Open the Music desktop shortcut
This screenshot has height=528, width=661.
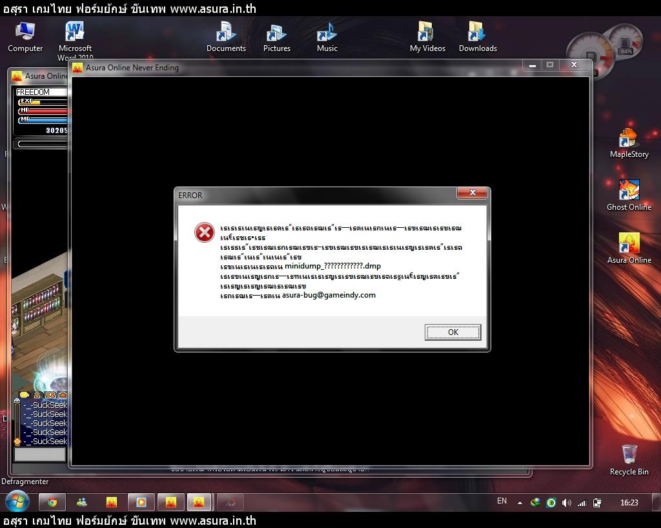coord(327,37)
